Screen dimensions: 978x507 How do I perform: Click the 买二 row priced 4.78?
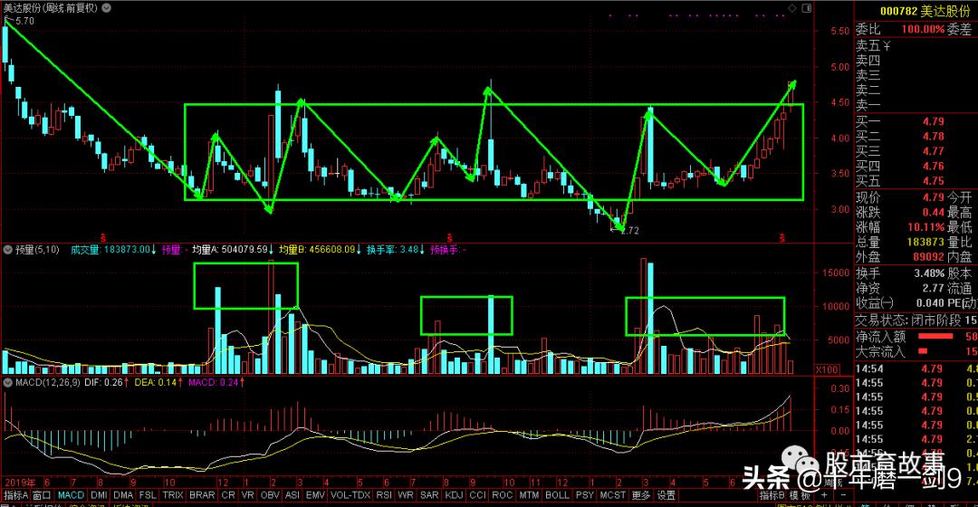[x=916, y=137]
